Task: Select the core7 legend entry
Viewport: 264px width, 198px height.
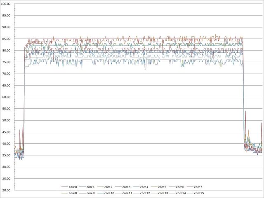Action: [198, 187]
